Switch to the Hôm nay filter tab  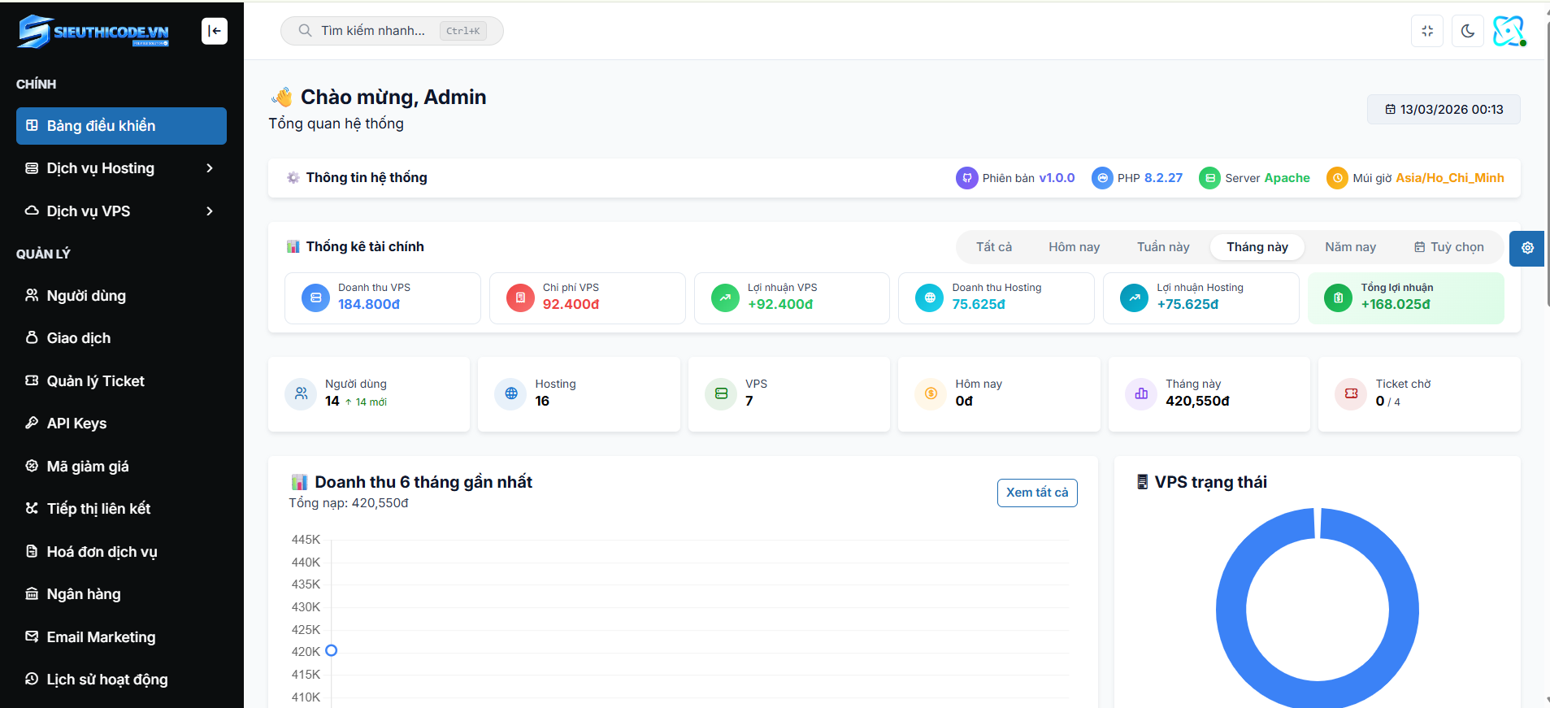(1074, 247)
